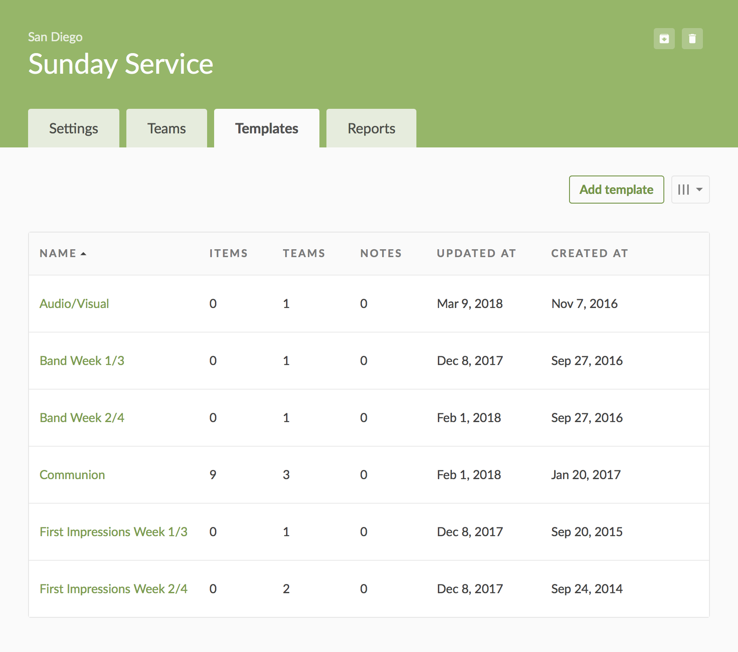Sort by CREATED AT column header

click(590, 253)
